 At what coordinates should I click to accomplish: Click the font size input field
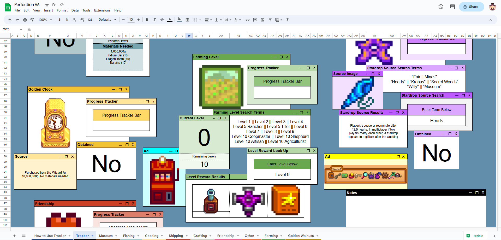pyautogui.click(x=131, y=20)
